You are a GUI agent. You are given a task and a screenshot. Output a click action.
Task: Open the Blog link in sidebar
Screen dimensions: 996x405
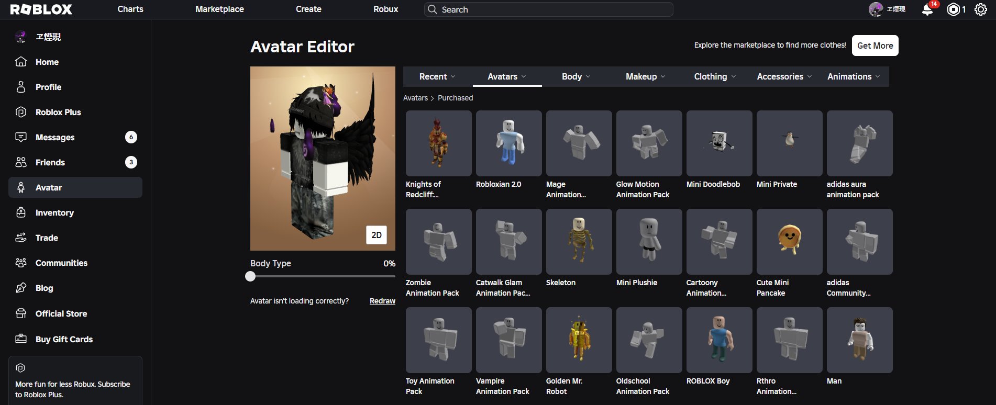pyautogui.click(x=75, y=288)
